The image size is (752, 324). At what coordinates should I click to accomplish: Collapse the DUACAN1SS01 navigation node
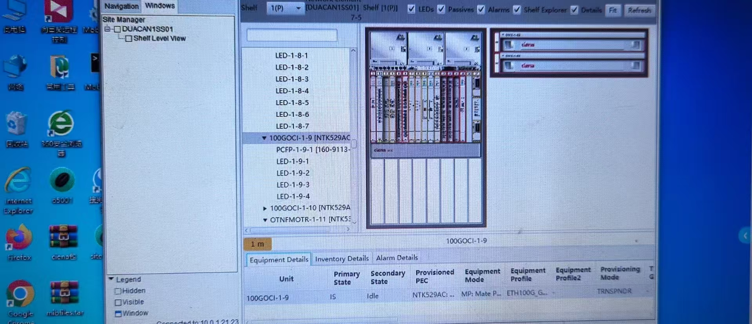[107, 29]
